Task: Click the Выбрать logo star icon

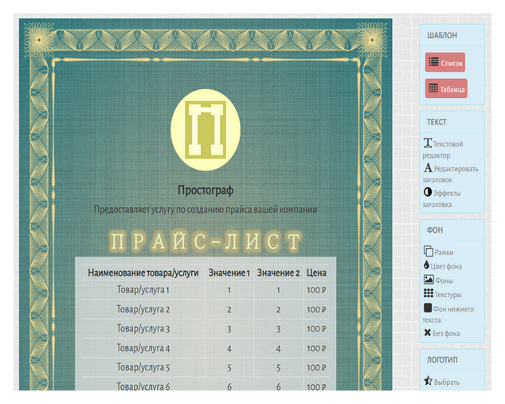Action: point(428,381)
